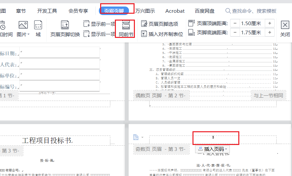Switch to the 章节 tab
The image size is (292, 176).
(x=21, y=11)
